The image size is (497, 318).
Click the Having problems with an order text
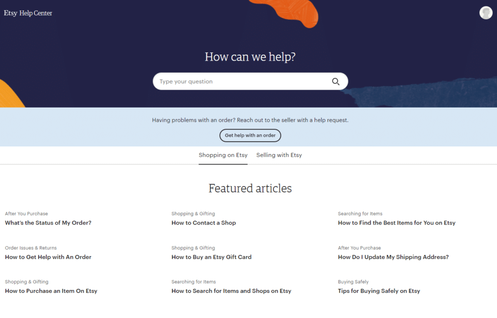[x=250, y=120]
